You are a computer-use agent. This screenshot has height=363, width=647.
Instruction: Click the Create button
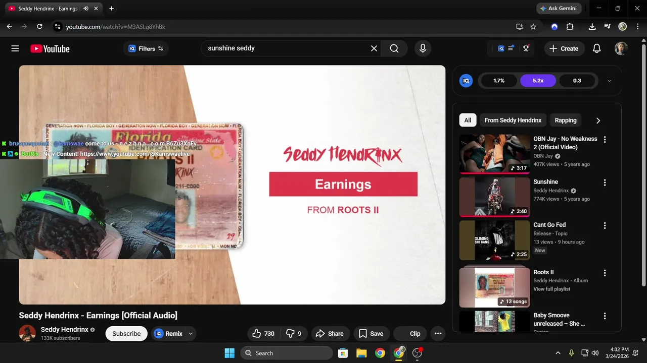click(564, 48)
